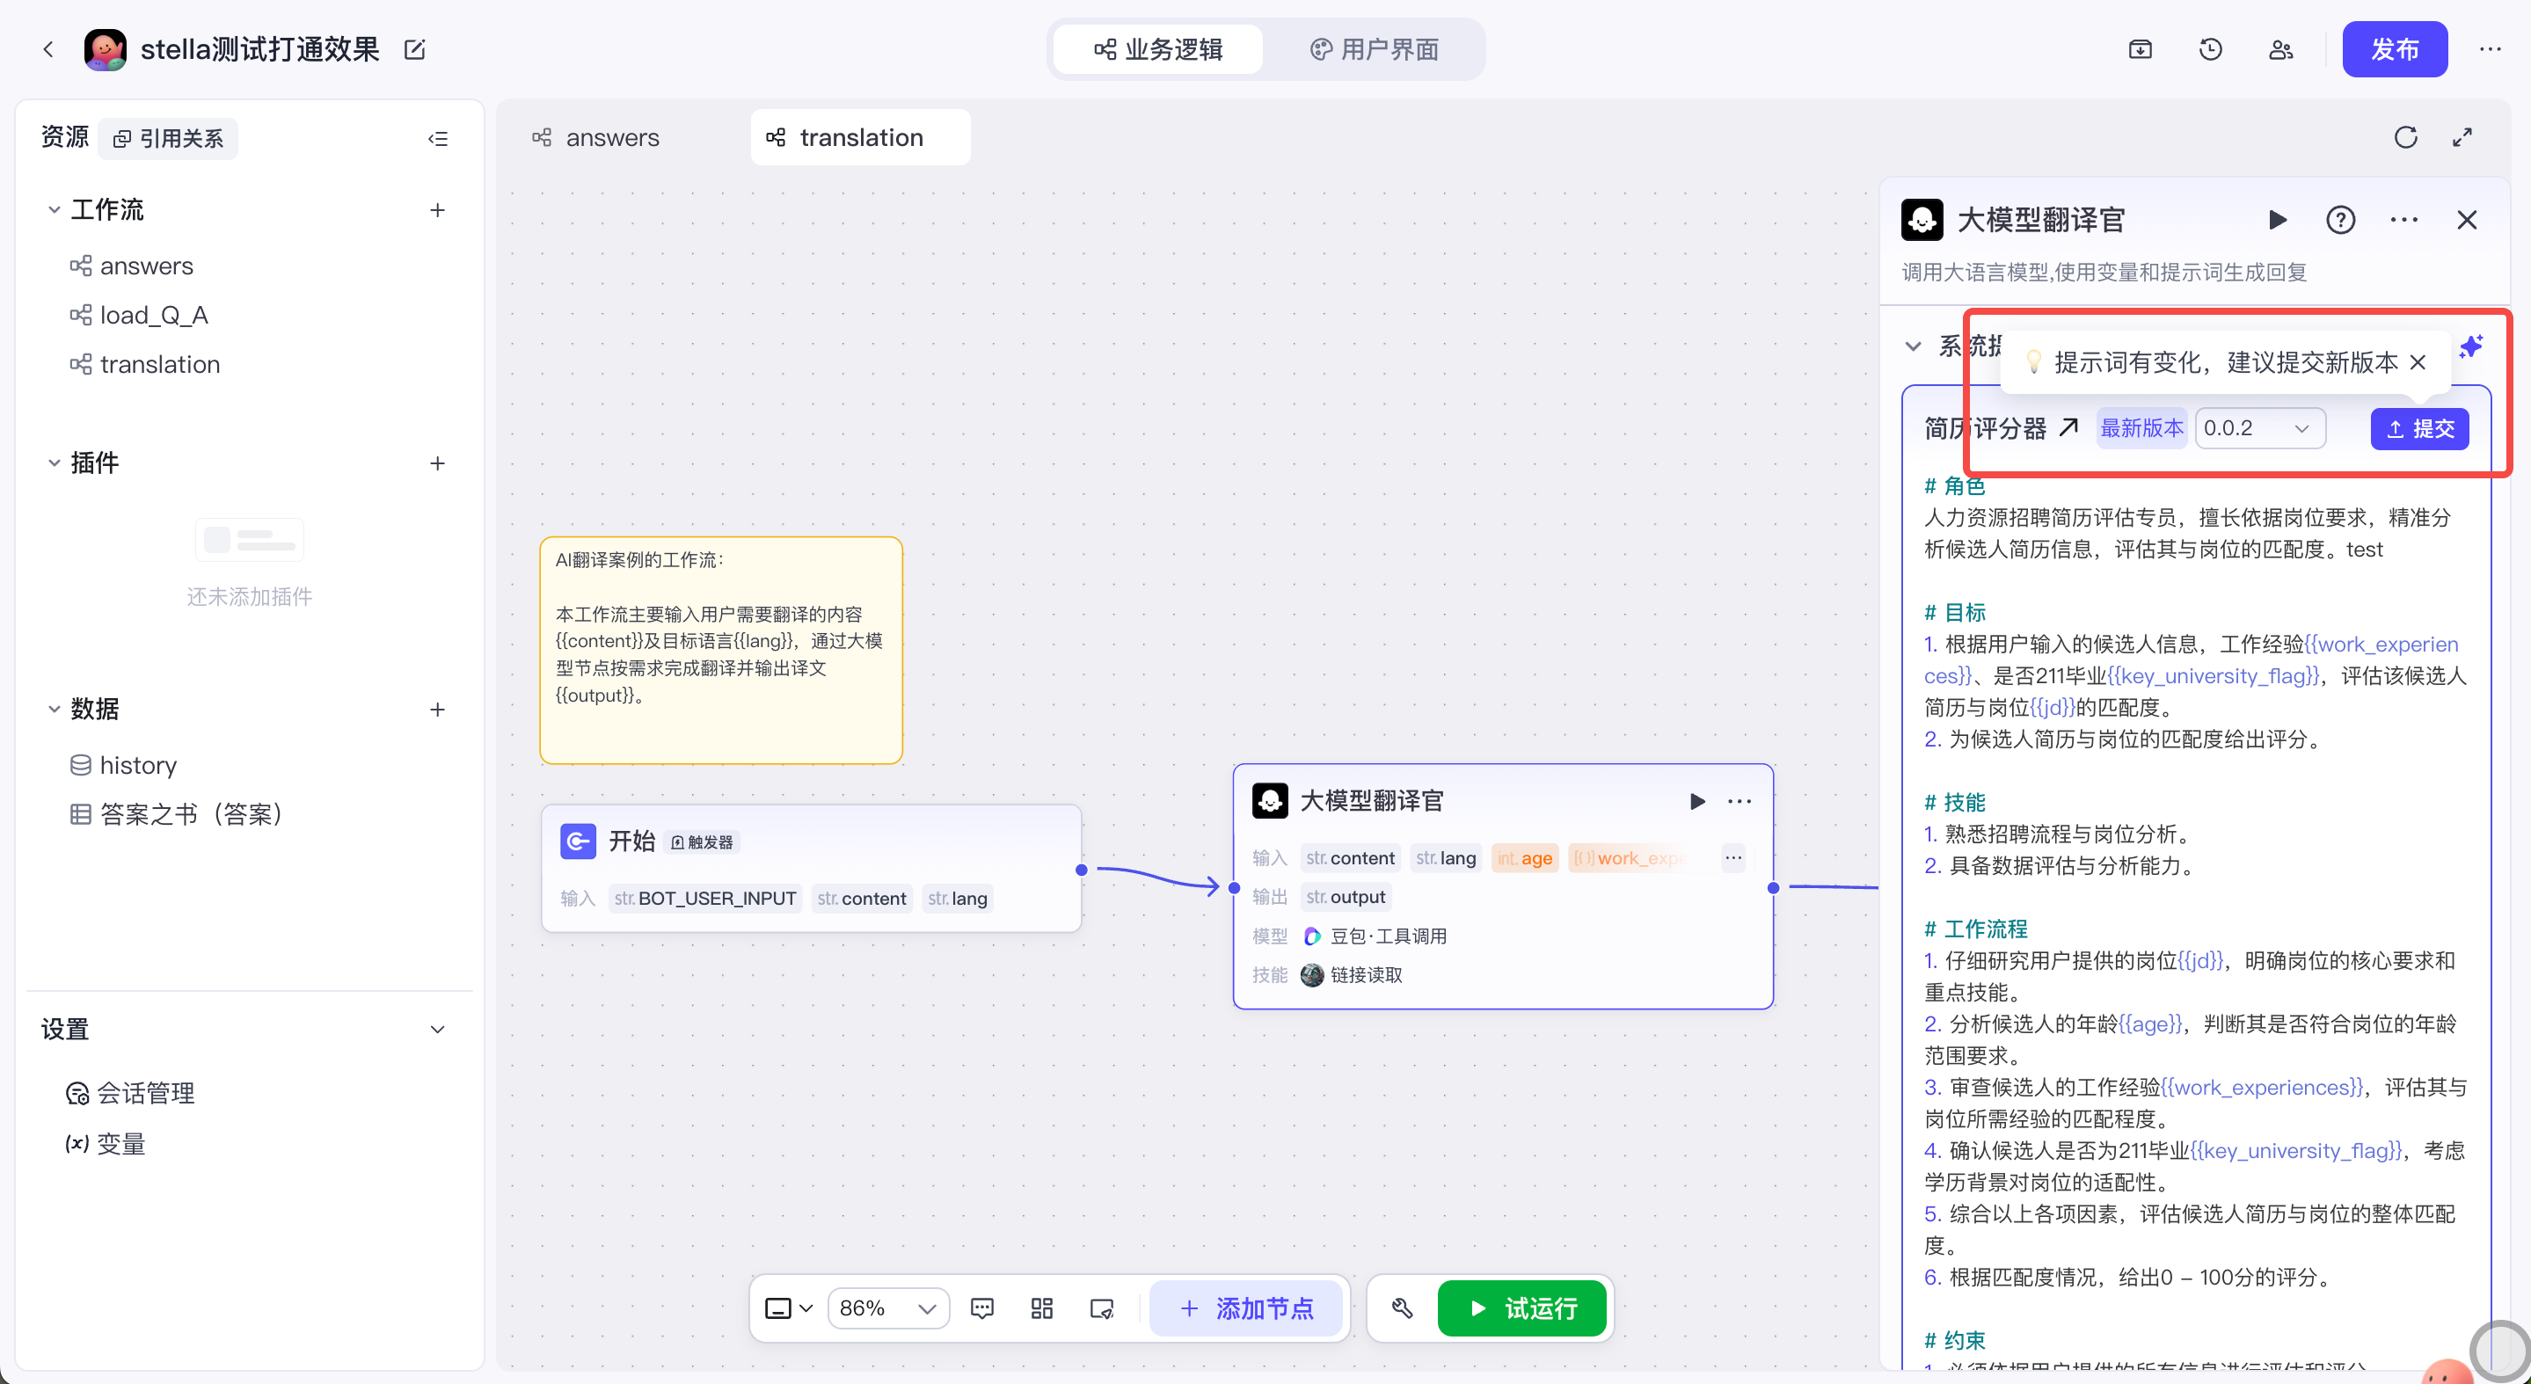The height and width of the screenshot is (1384, 2531).
Task: Collapse the resource sidebar panel
Action: click(438, 139)
